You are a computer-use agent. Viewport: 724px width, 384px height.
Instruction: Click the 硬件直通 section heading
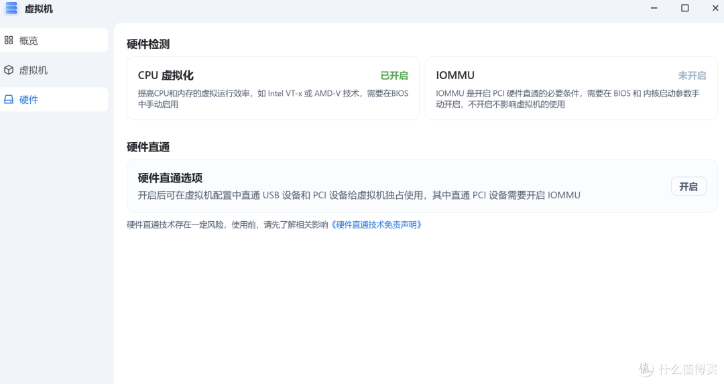point(148,147)
